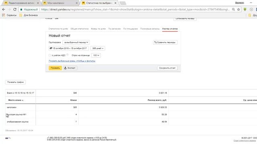Go back to the previous page
The image size is (257, 144).
coord(4,10)
